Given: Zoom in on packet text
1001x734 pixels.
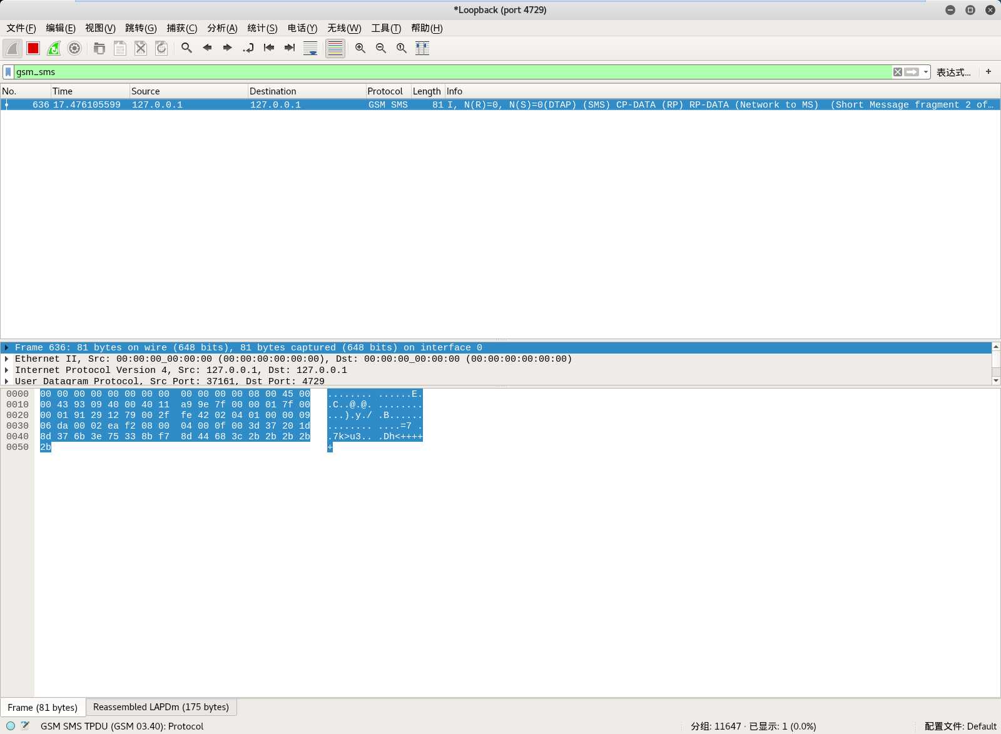Looking at the screenshot, I should tap(360, 48).
